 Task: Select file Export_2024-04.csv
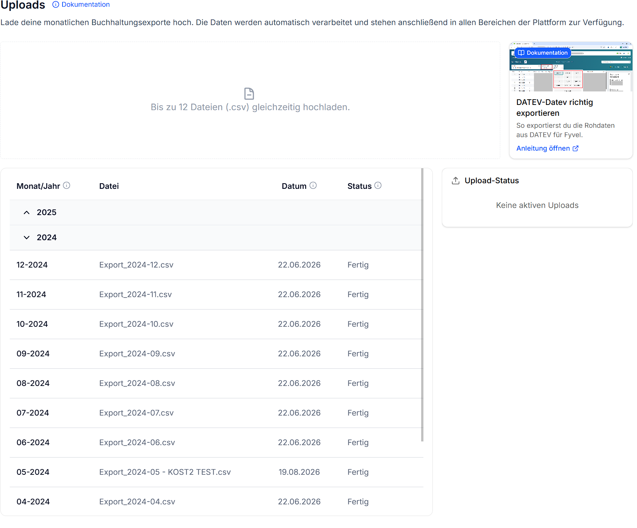(137, 502)
